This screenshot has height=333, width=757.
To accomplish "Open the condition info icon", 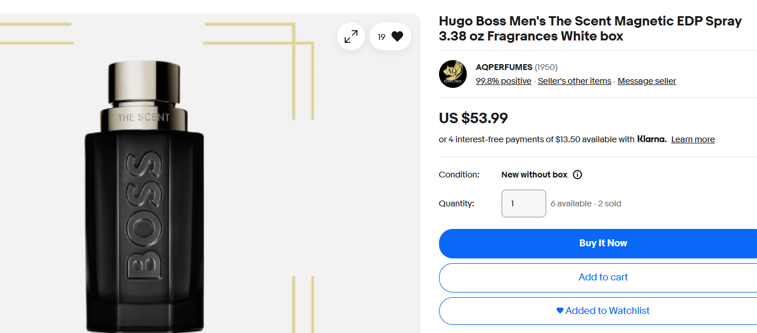I will tap(577, 175).
